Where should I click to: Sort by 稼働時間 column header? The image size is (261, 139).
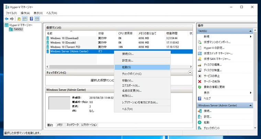tap(177, 33)
